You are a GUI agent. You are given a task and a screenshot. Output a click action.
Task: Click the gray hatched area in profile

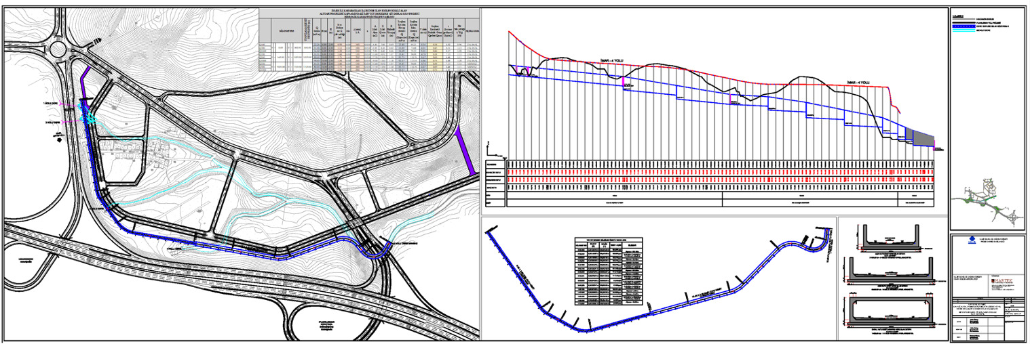[922, 137]
